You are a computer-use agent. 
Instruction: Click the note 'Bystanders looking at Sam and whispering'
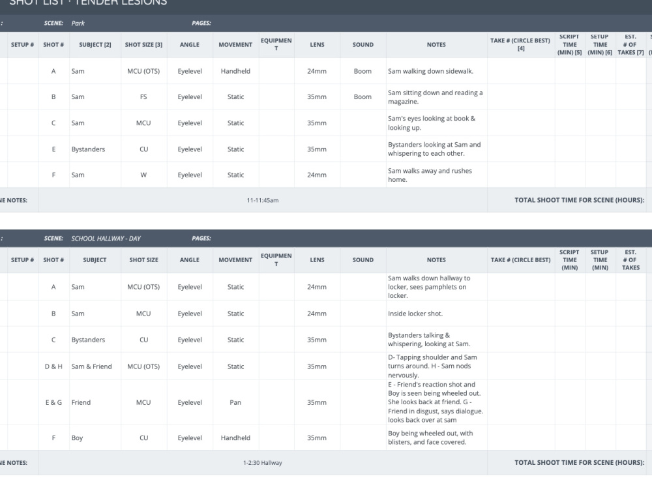(x=434, y=149)
